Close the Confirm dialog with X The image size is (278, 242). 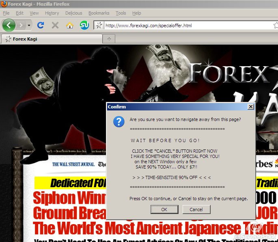point(251,107)
